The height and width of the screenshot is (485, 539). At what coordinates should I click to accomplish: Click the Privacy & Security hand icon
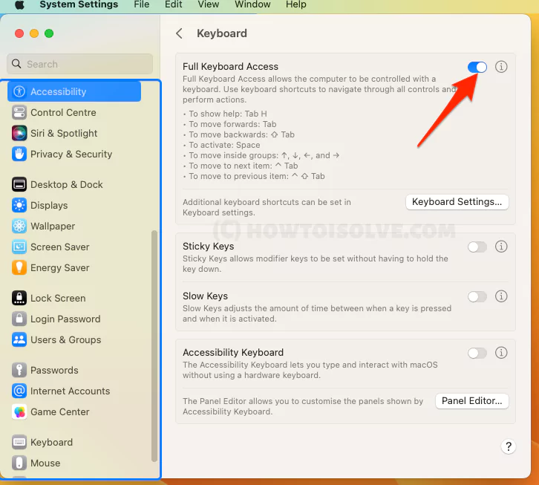click(19, 154)
